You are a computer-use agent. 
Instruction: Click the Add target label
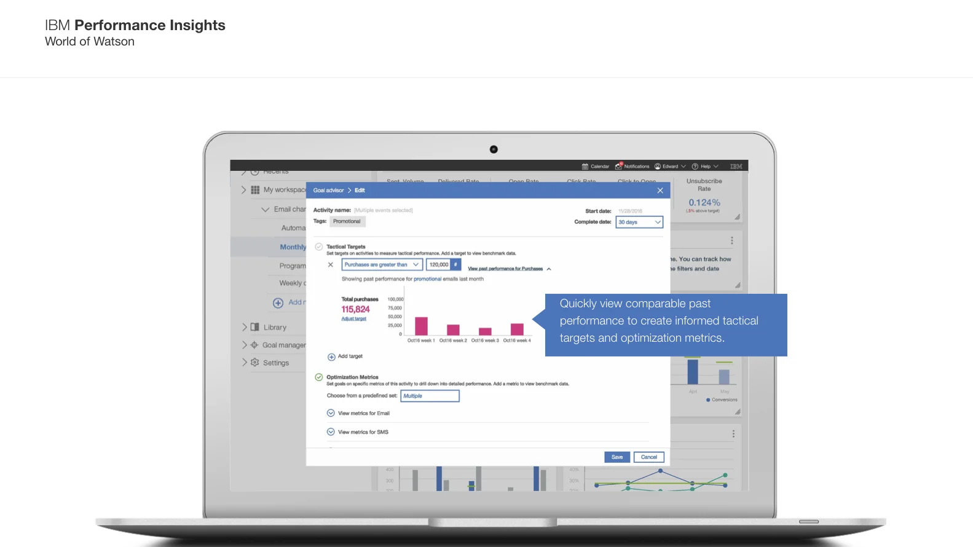350,356
